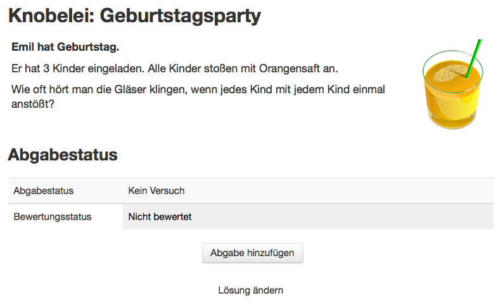Click the word Geburtstagsparty in the title
Viewport: 503px width, 305px height.
pyautogui.click(x=181, y=16)
